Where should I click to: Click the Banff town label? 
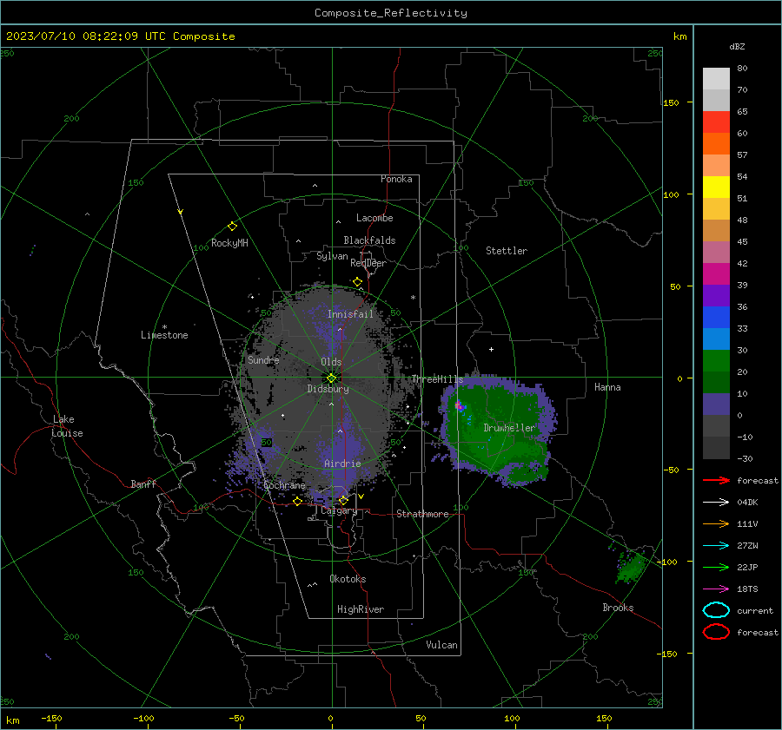(x=143, y=483)
